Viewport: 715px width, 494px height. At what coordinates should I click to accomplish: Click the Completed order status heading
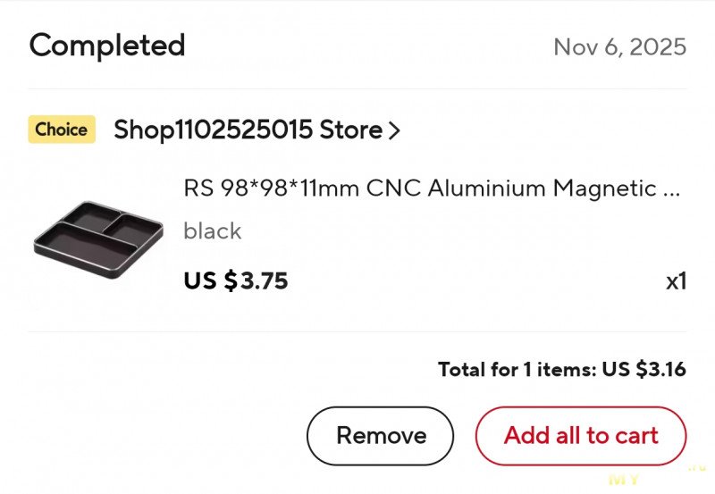pyautogui.click(x=107, y=46)
